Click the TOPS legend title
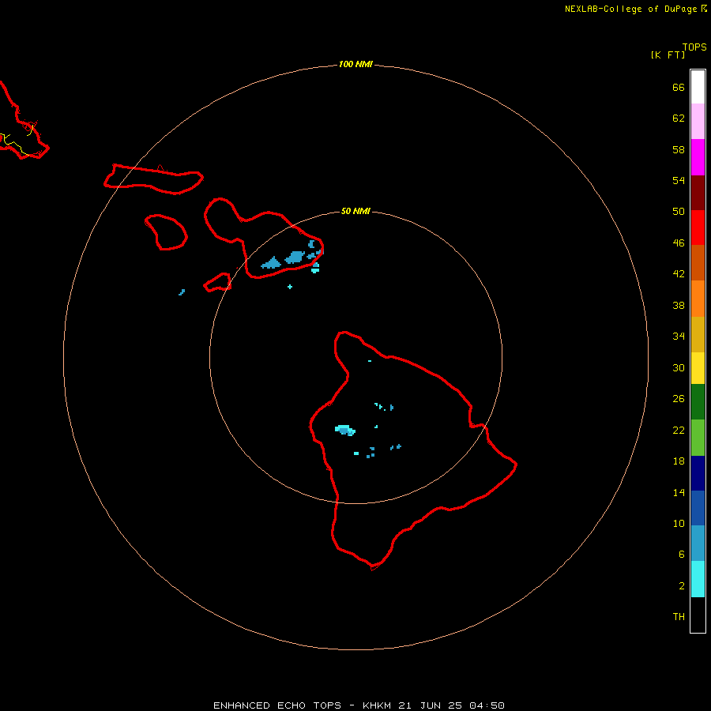 pos(694,47)
